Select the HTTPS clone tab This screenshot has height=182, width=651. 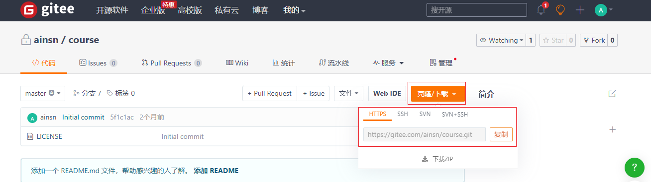378,114
